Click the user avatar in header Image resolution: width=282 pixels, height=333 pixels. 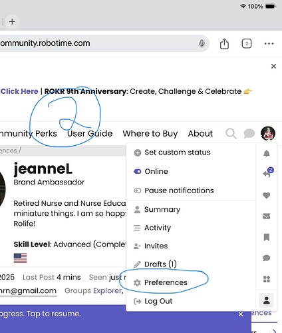tap(268, 133)
